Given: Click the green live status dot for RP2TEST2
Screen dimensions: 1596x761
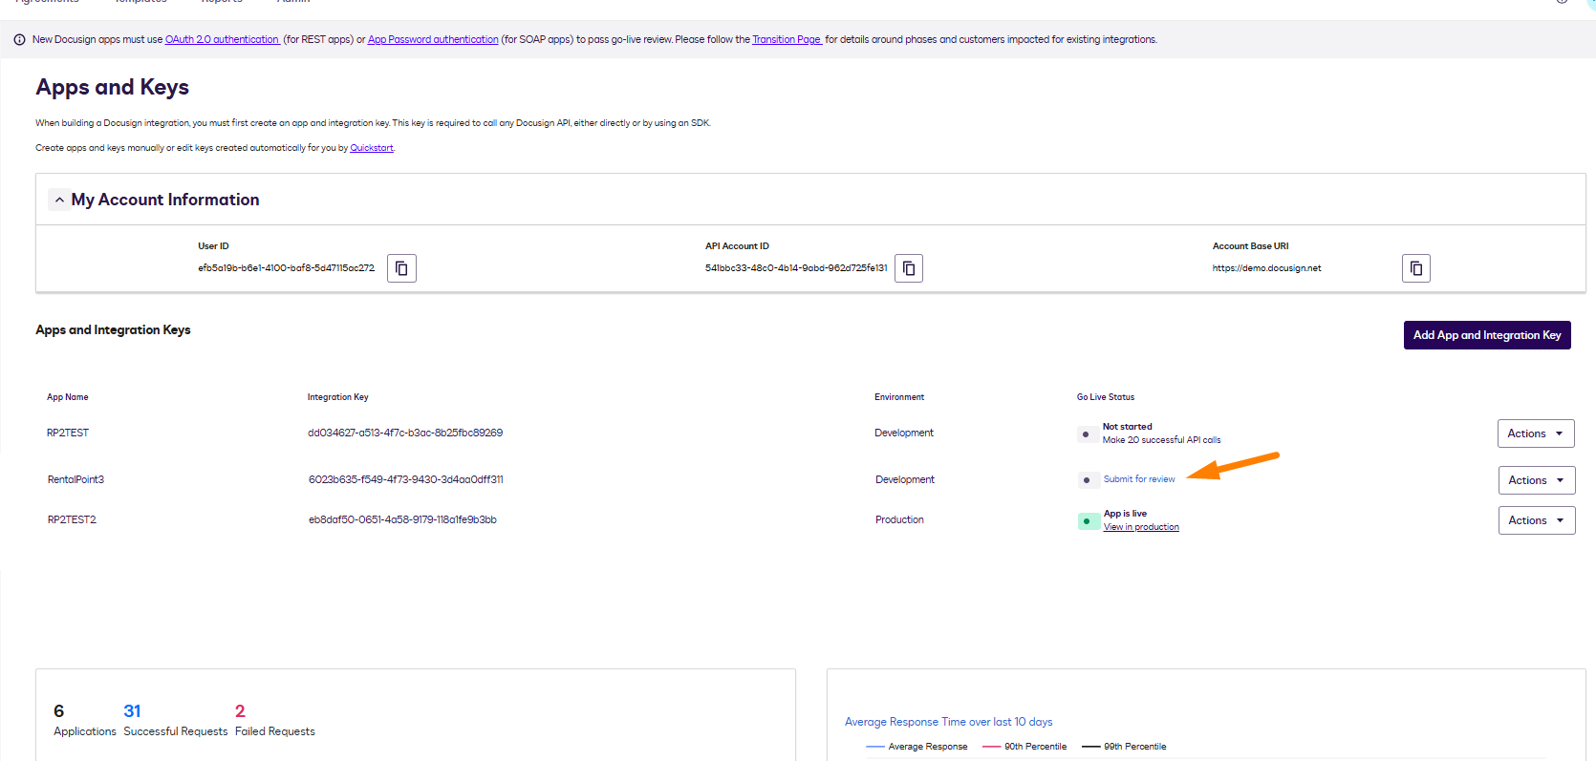Looking at the screenshot, I should (1087, 521).
